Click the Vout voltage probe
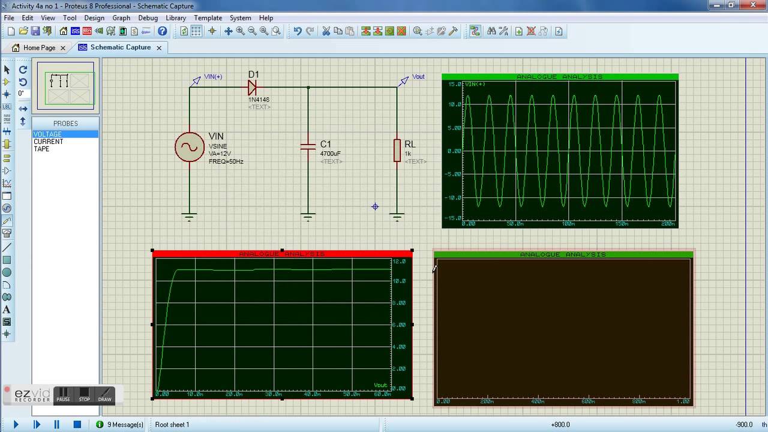This screenshot has width=768, height=432. pos(403,80)
